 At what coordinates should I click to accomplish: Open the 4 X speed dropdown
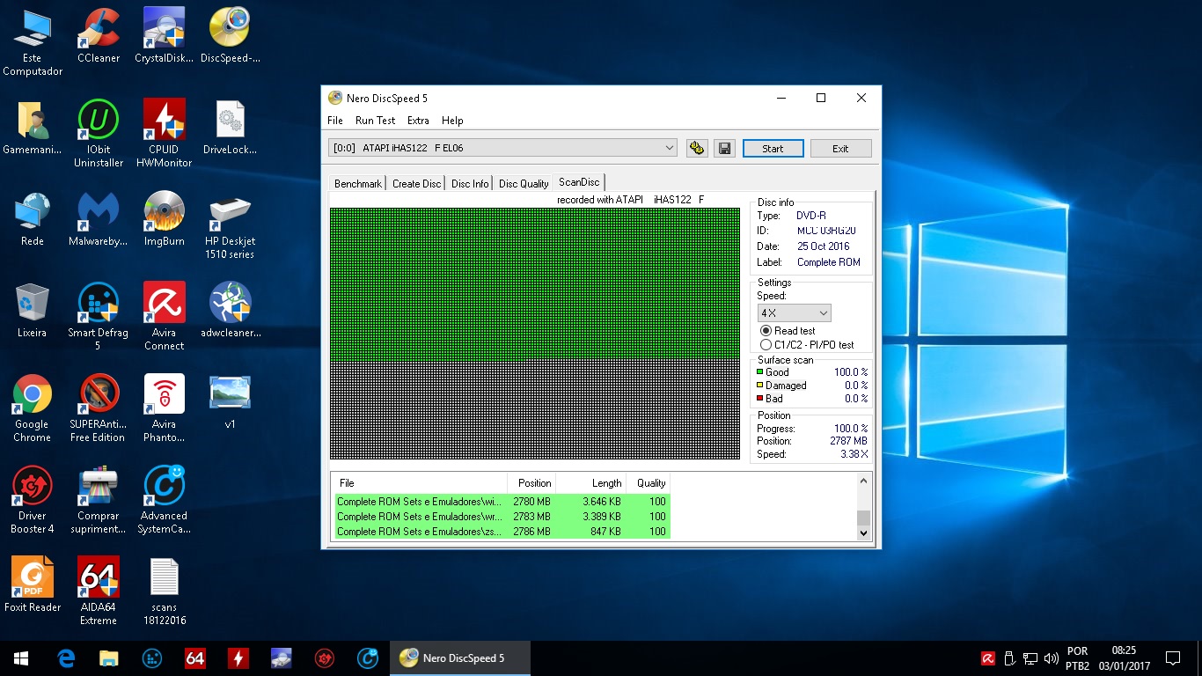tap(794, 312)
